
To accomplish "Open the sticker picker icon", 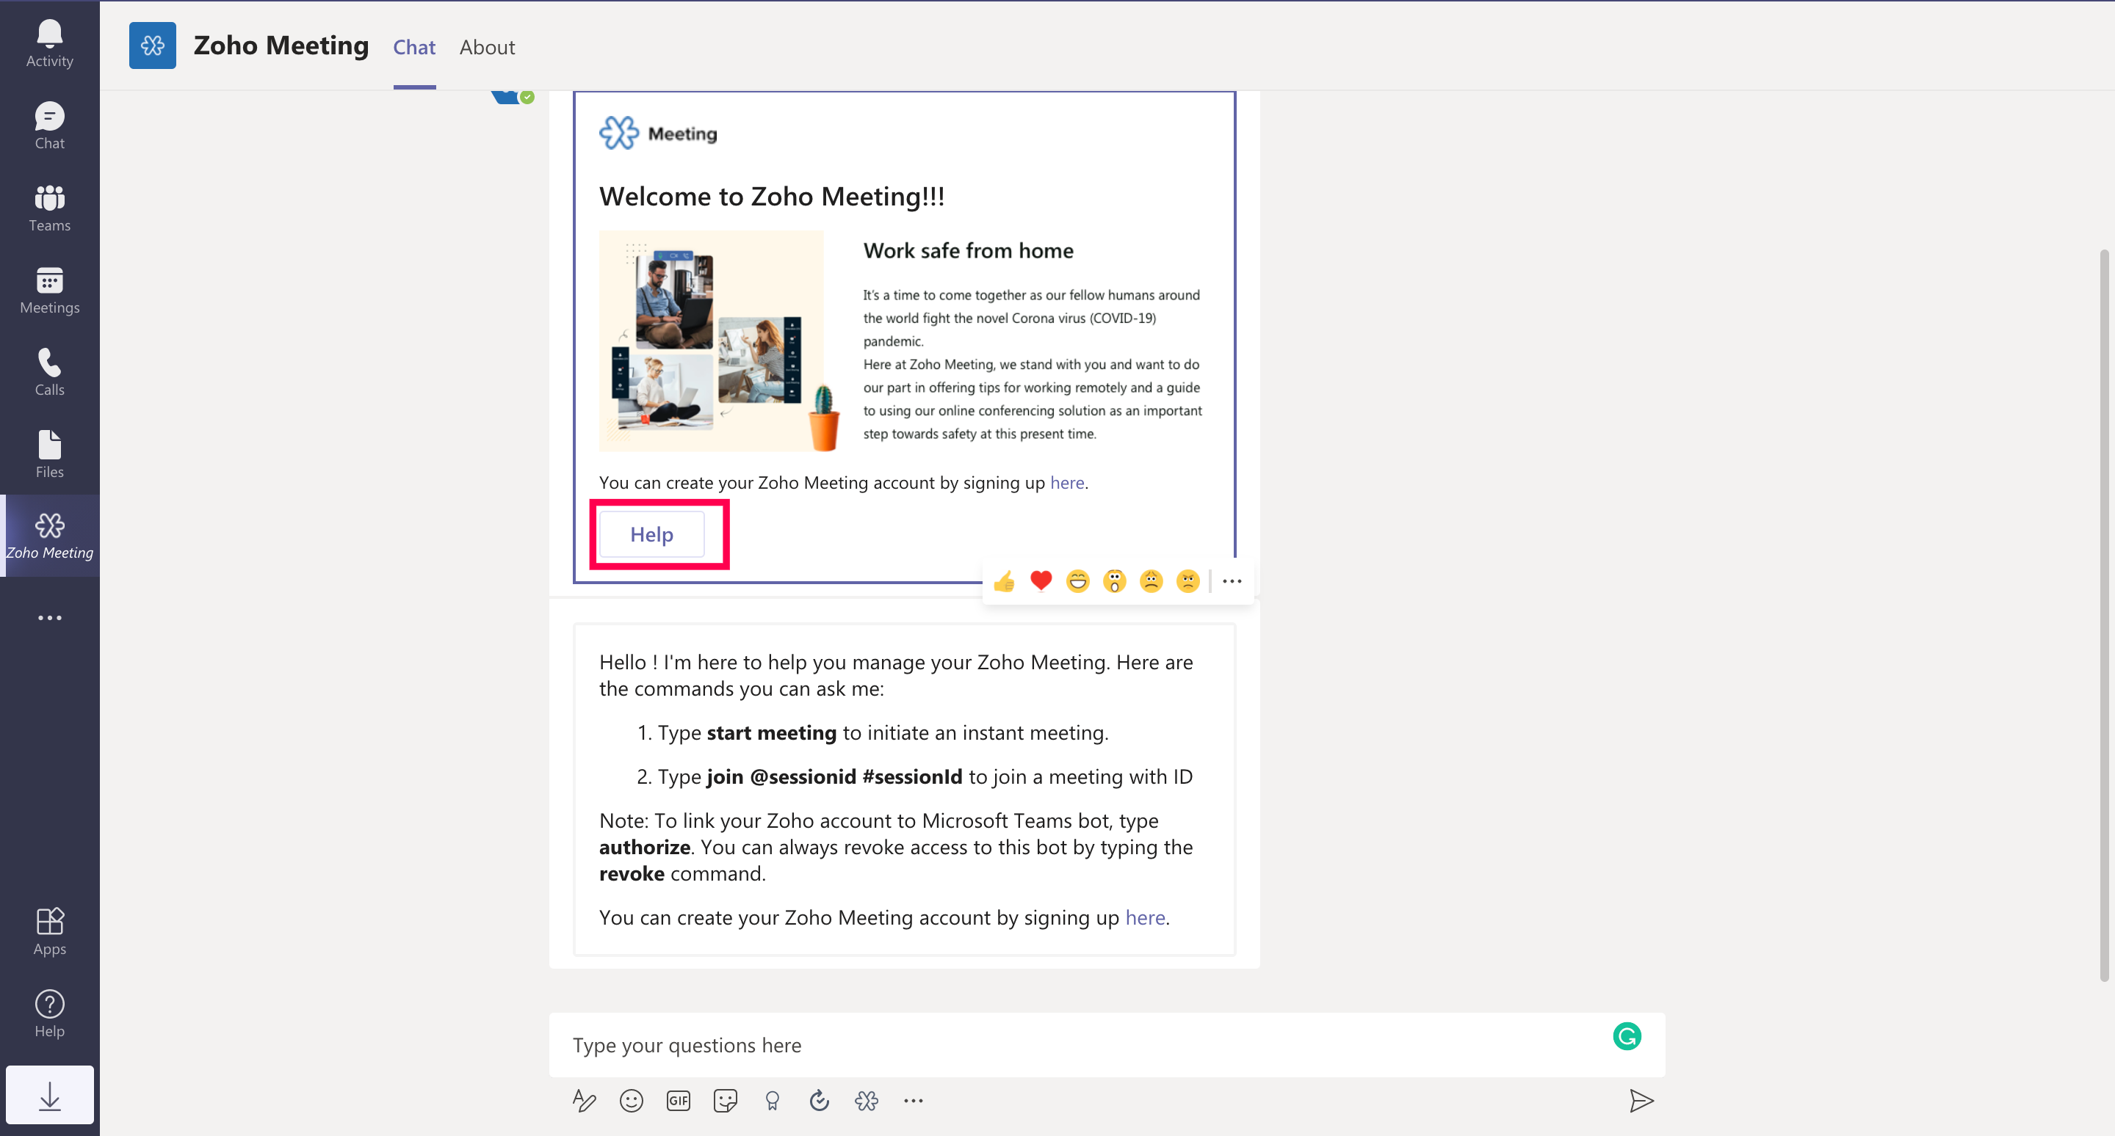I will pyautogui.click(x=725, y=1101).
